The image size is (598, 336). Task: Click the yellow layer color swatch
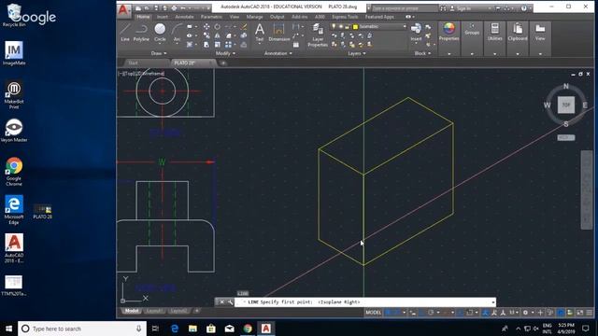(355, 27)
